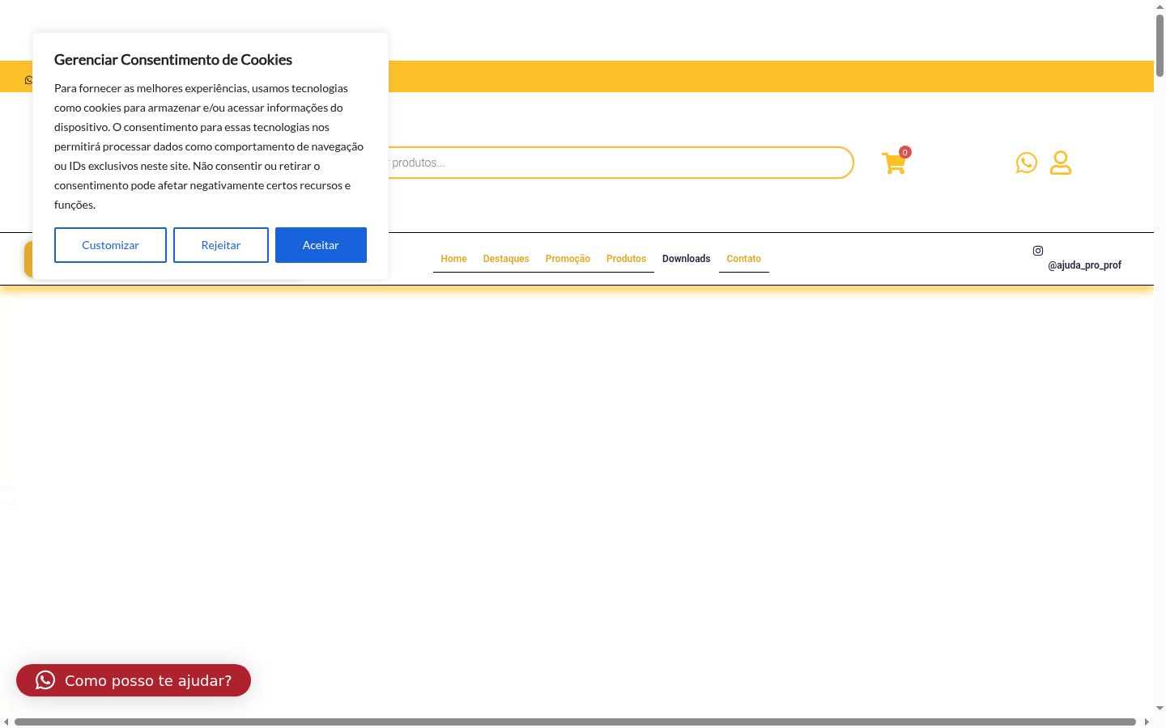1166x728 pixels.
Task: Open the Contato menu item
Action: point(743,259)
